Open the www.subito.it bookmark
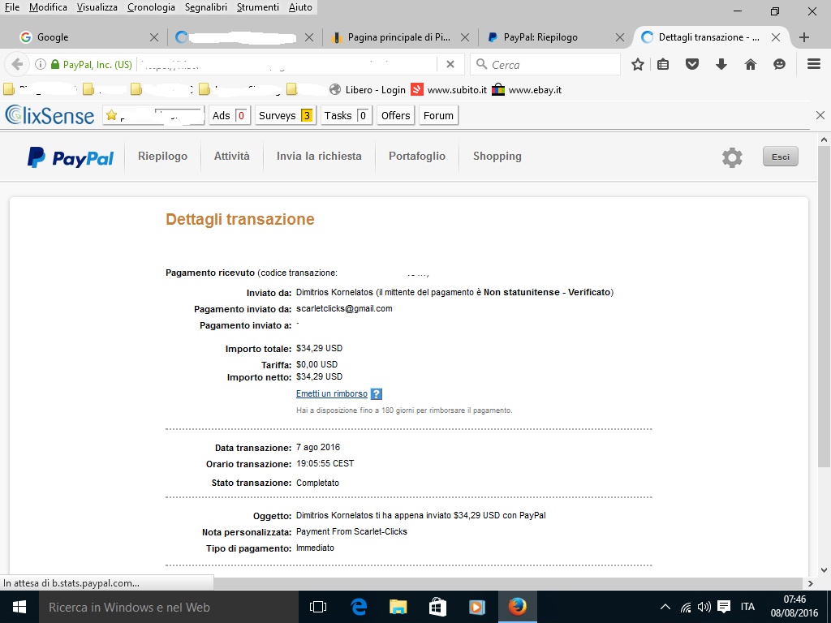 point(449,89)
